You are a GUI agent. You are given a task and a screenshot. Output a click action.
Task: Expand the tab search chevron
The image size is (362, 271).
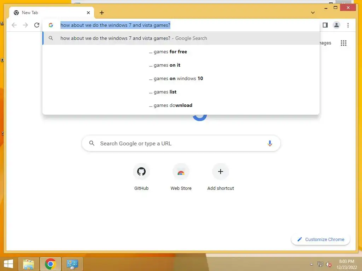[x=313, y=13]
